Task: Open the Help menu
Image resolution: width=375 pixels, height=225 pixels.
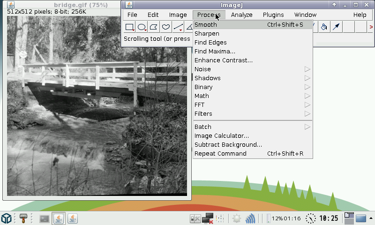Action: (x=360, y=15)
